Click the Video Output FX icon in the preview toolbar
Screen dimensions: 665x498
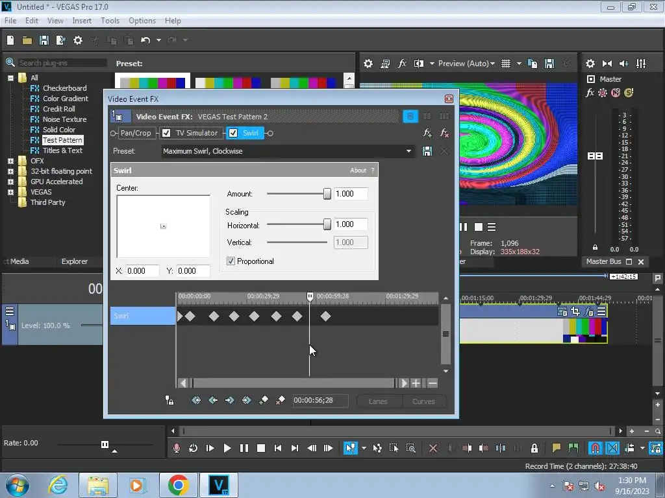402,64
